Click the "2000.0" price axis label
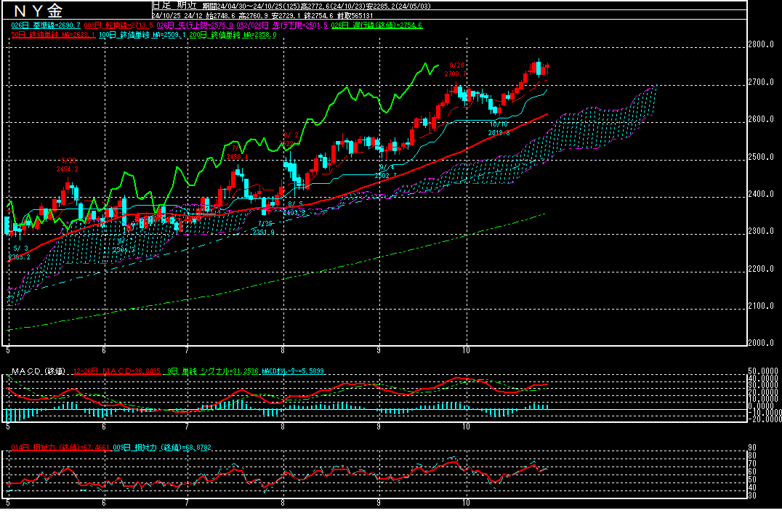 [x=761, y=343]
